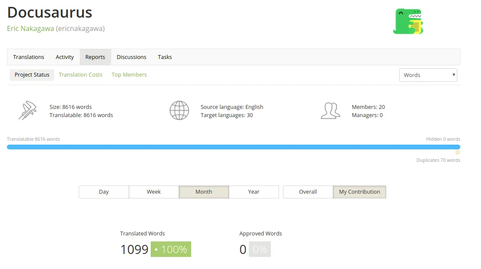Click the "Hidden 0 words" label

tap(443, 139)
